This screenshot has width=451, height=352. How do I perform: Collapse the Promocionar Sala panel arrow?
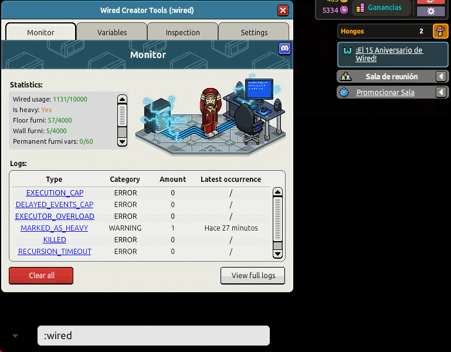click(441, 92)
